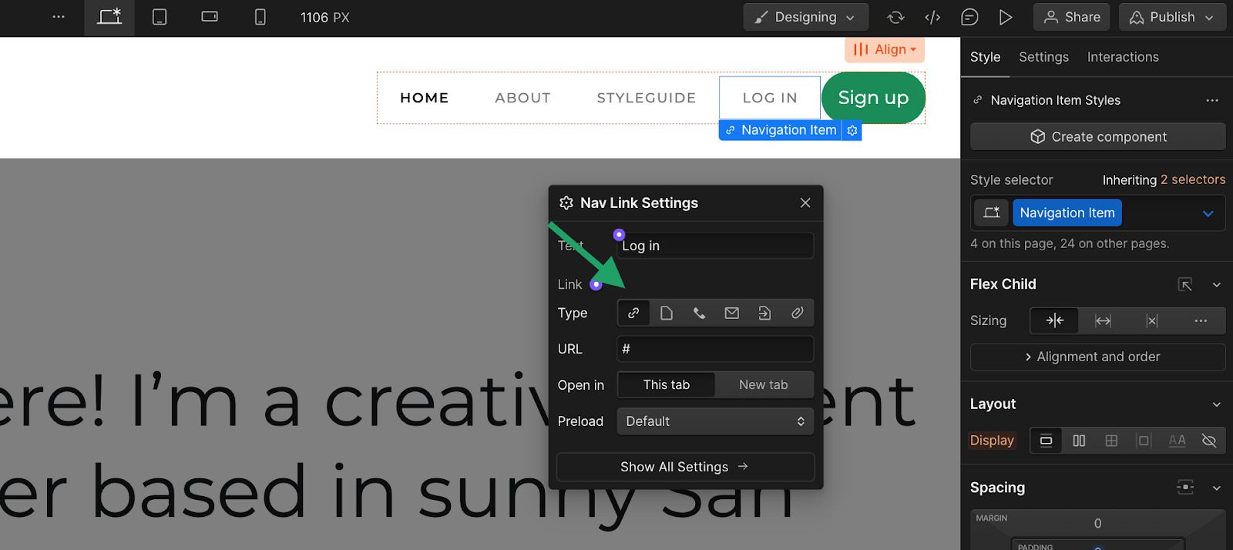Select the page link type icon
The height and width of the screenshot is (550, 1233).
coord(667,313)
